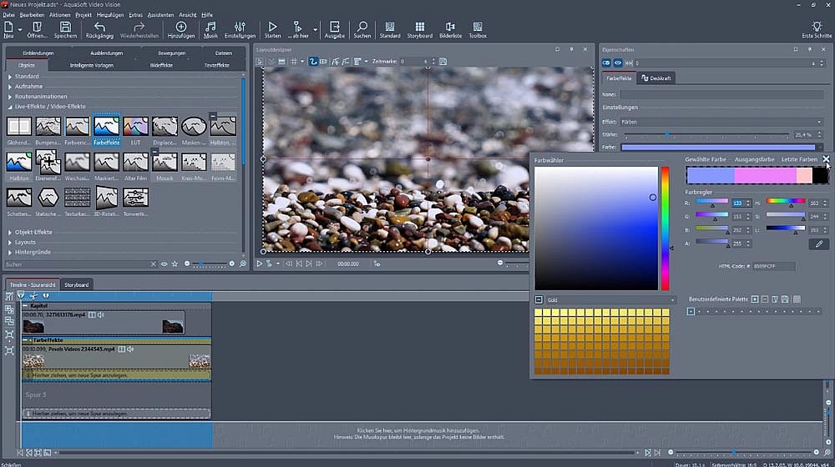
Task: Click the Musik toolbar icon
Action: point(210,28)
